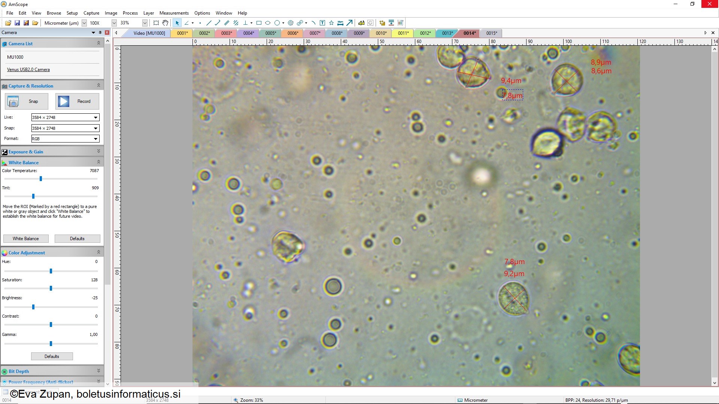Select the pointer selection tool

pyautogui.click(x=177, y=23)
